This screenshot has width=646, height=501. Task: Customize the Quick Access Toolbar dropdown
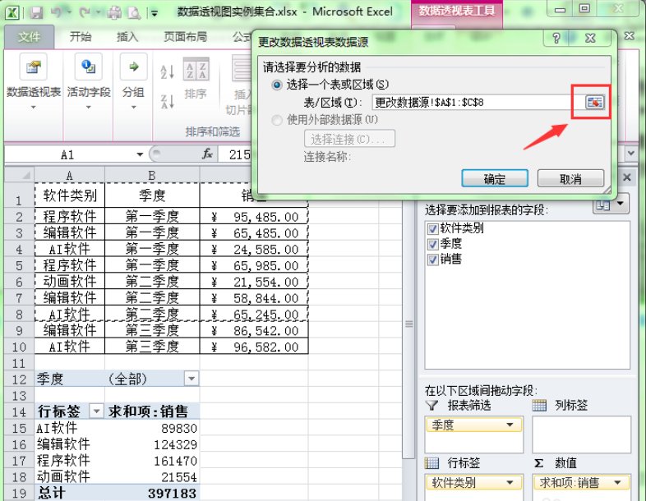[x=155, y=13]
